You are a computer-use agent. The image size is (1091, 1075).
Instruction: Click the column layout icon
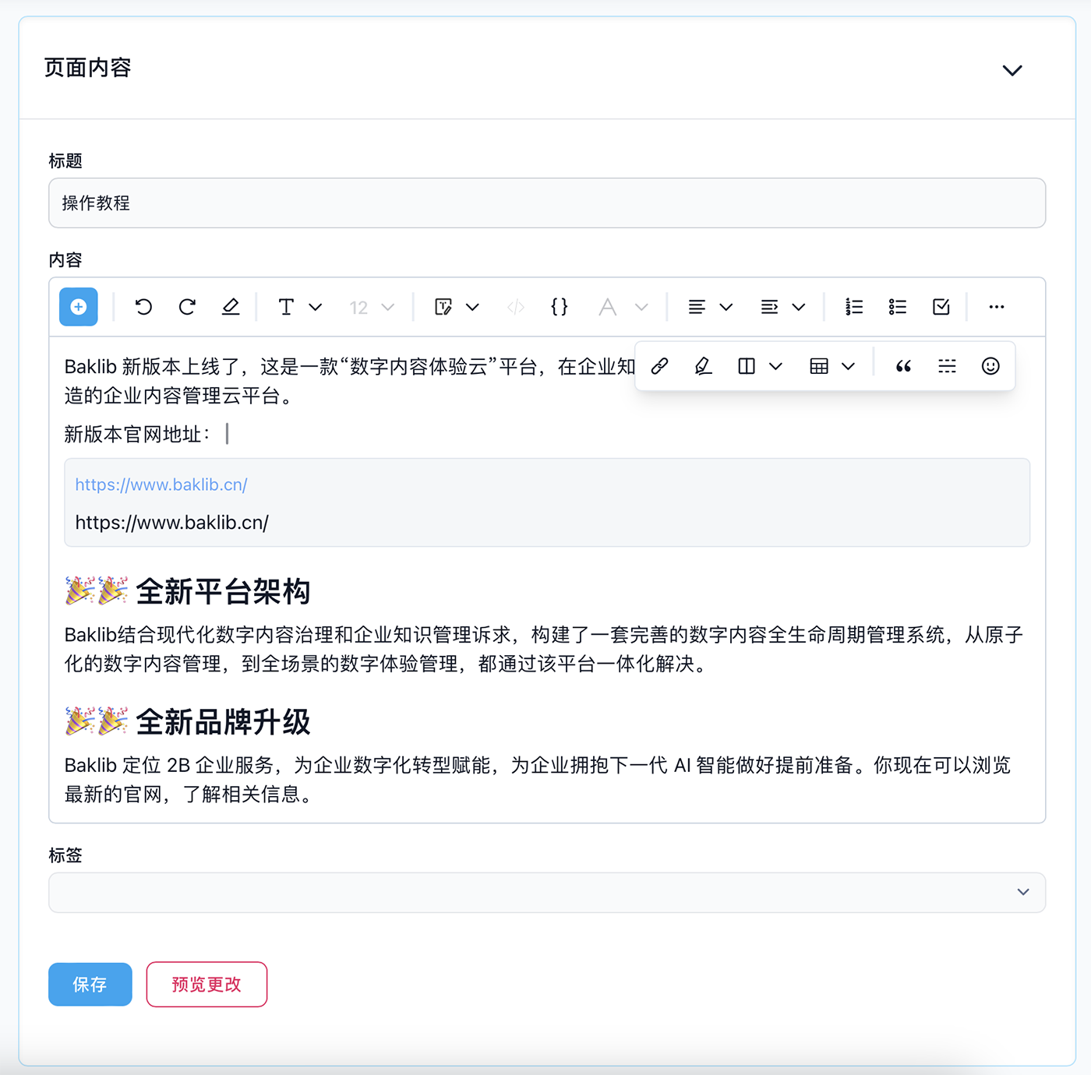point(747,366)
